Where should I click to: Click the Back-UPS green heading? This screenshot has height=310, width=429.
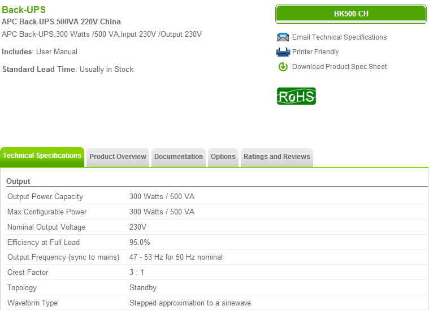24,10
